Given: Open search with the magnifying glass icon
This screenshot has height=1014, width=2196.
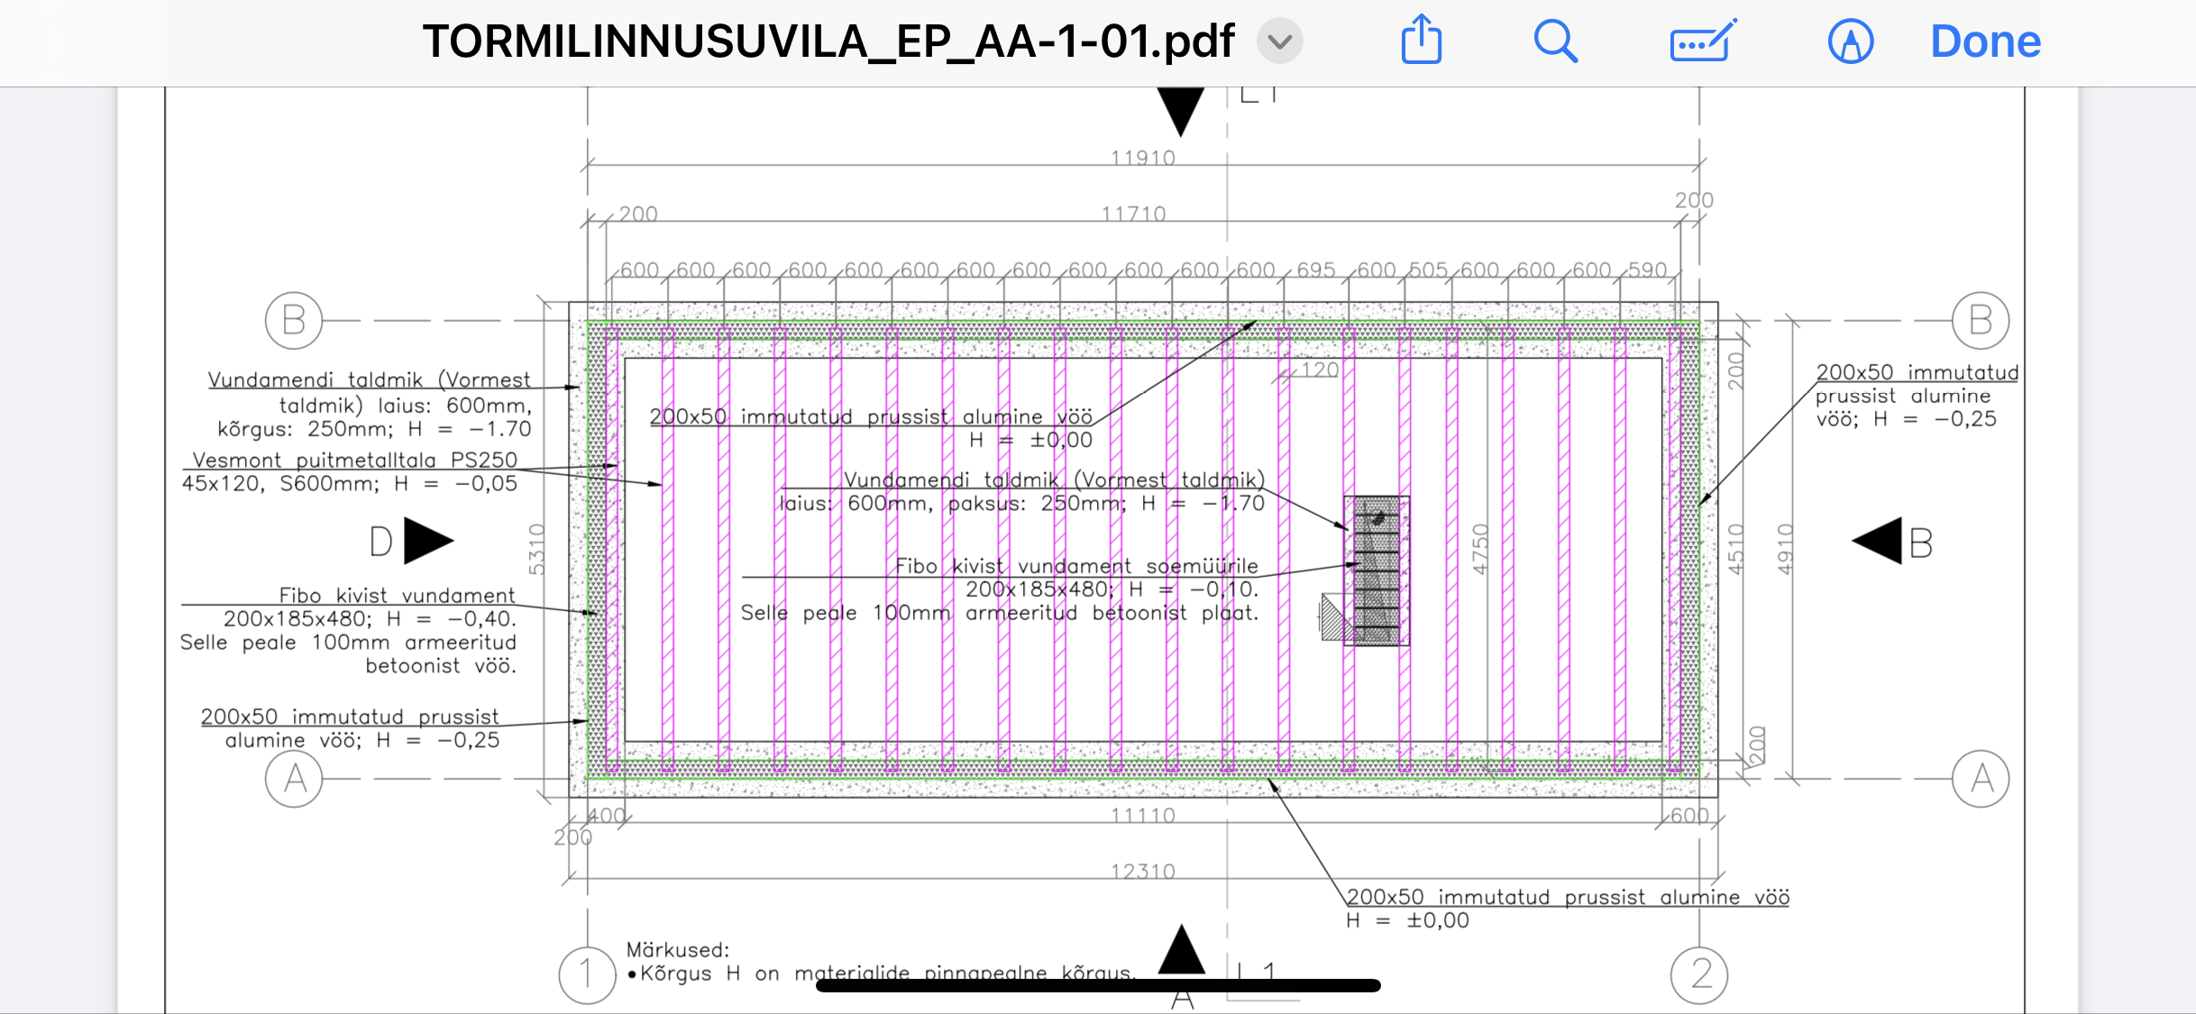Looking at the screenshot, I should 1555,41.
